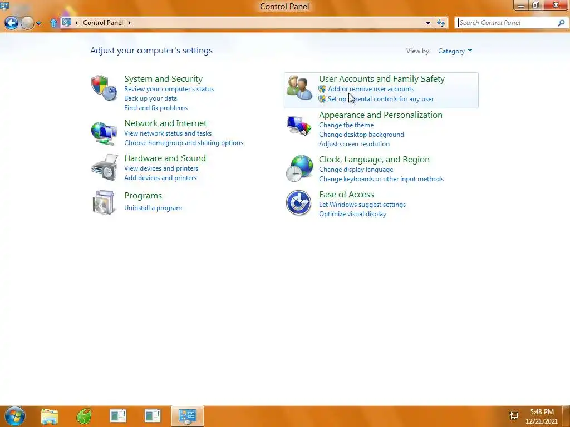Click Adjust screen resolution
This screenshot has width=570, height=427.
(354, 144)
